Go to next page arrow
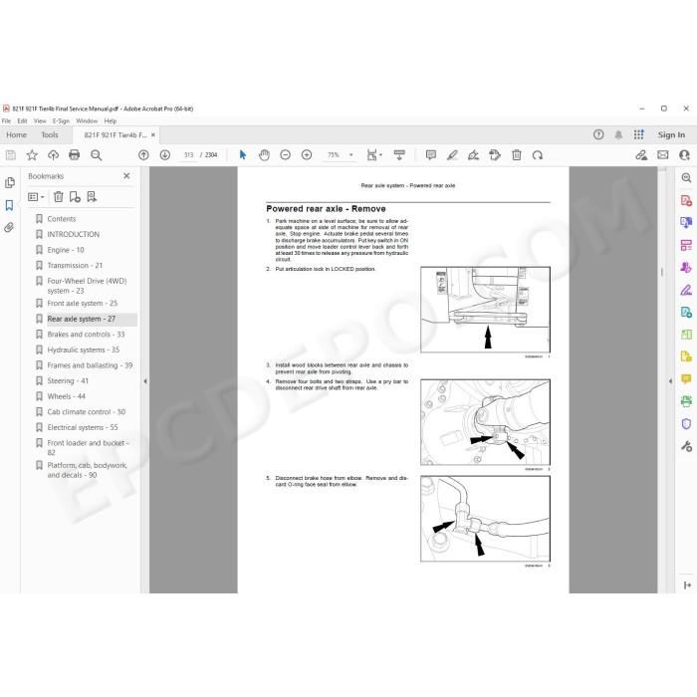 [165, 155]
